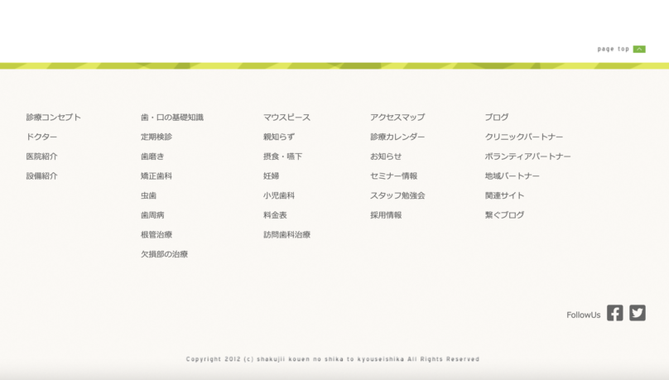Open the ドクター link

click(41, 137)
